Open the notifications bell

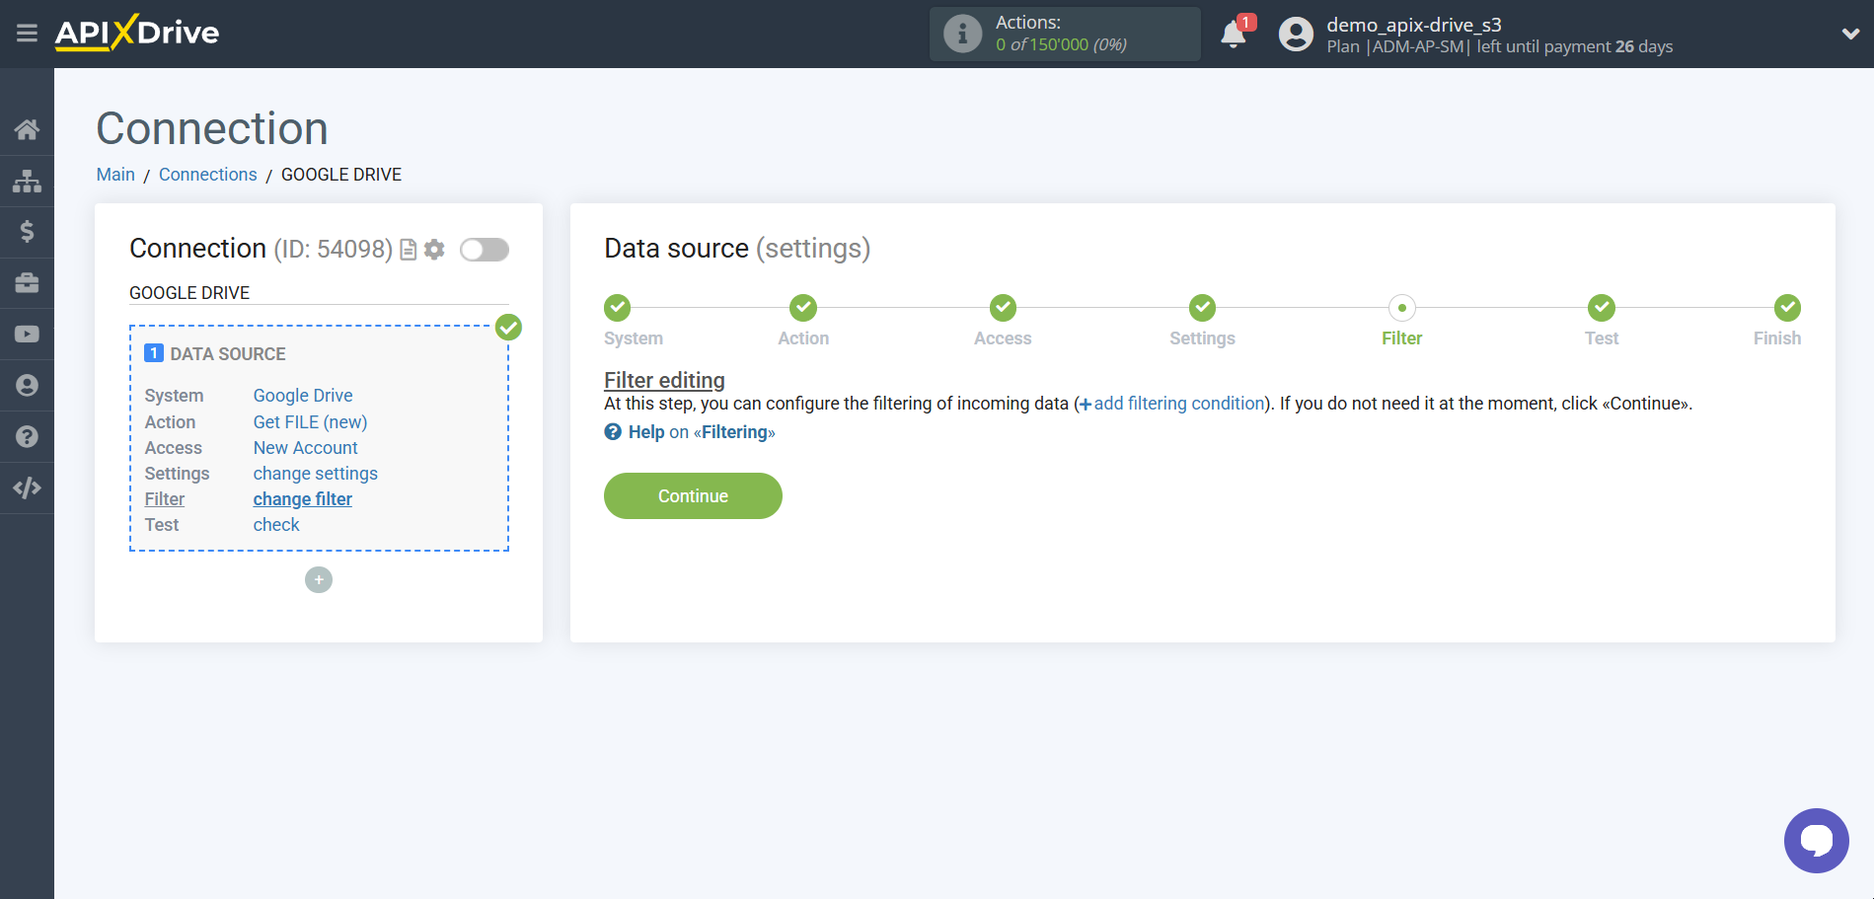point(1234,35)
